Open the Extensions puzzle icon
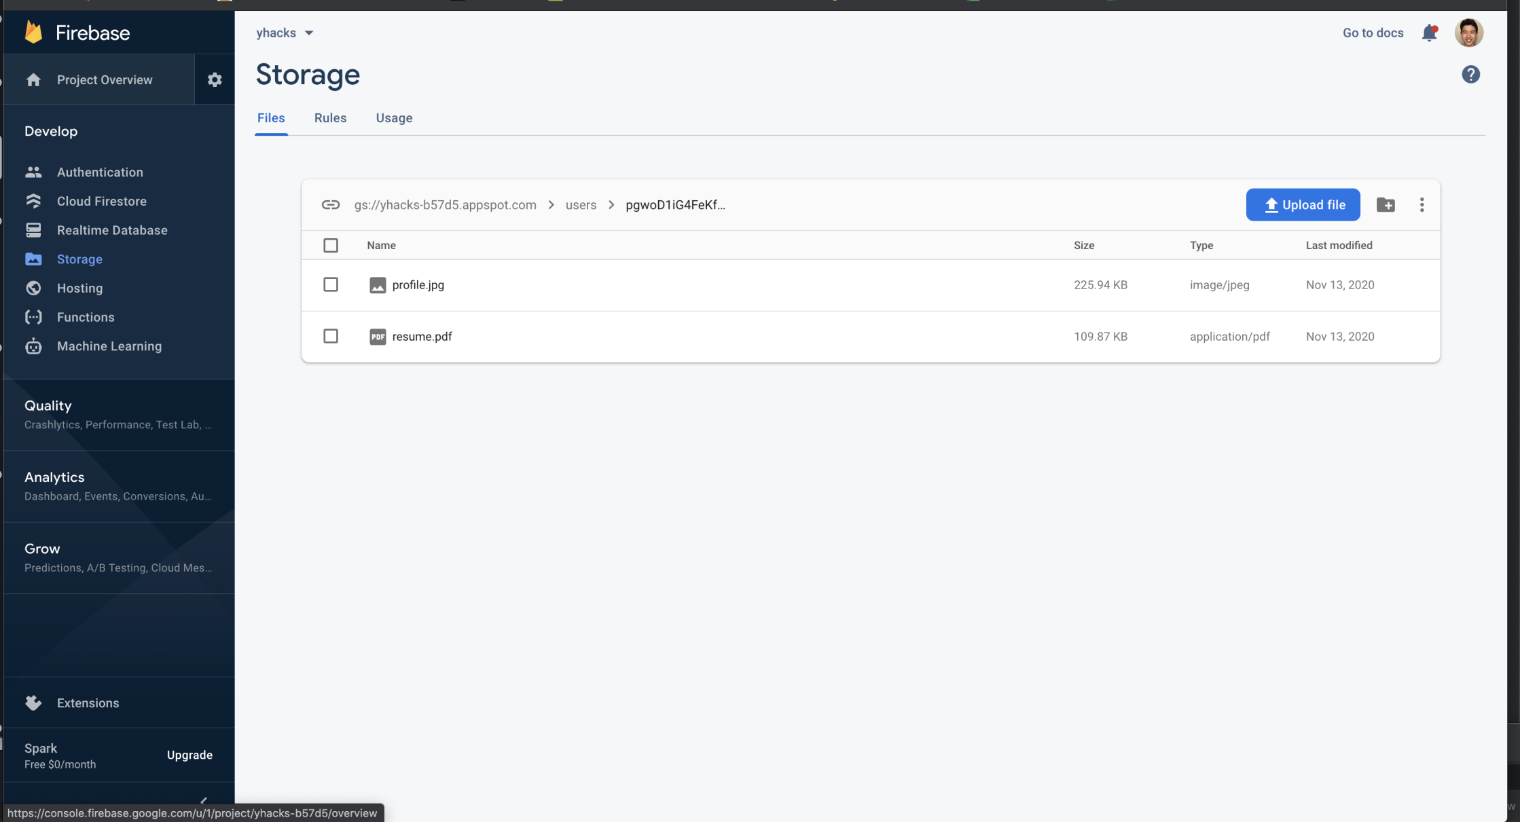Image resolution: width=1520 pixels, height=822 pixels. pyautogui.click(x=33, y=703)
